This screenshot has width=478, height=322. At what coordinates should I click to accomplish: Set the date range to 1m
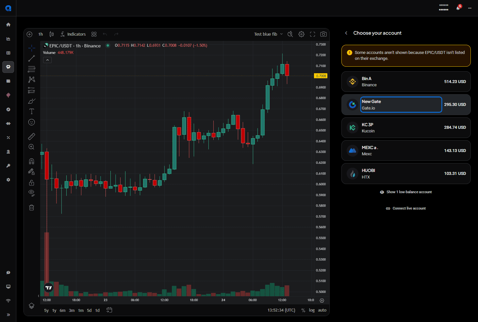tap(81, 310)
